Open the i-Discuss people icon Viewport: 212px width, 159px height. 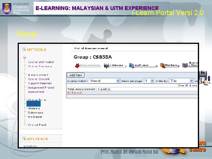tap(106, 66)
